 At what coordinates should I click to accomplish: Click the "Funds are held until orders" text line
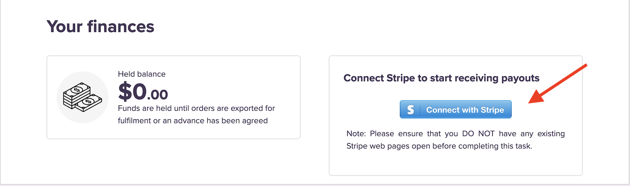coord(196,108)
